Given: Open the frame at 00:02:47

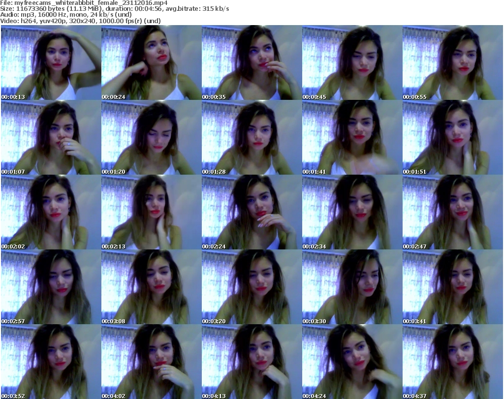Looking at the screenshot, I should tap(453, 213).
